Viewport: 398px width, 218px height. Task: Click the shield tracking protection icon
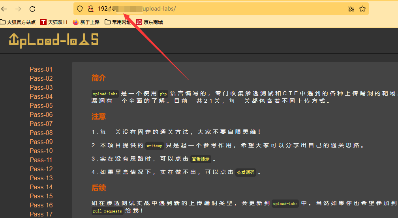[80, 9]
